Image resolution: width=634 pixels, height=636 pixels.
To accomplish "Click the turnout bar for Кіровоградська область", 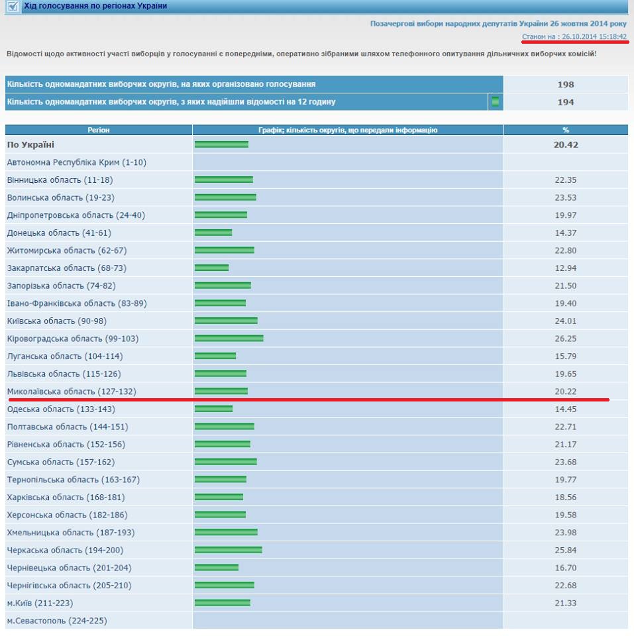I will click(229, 339).
